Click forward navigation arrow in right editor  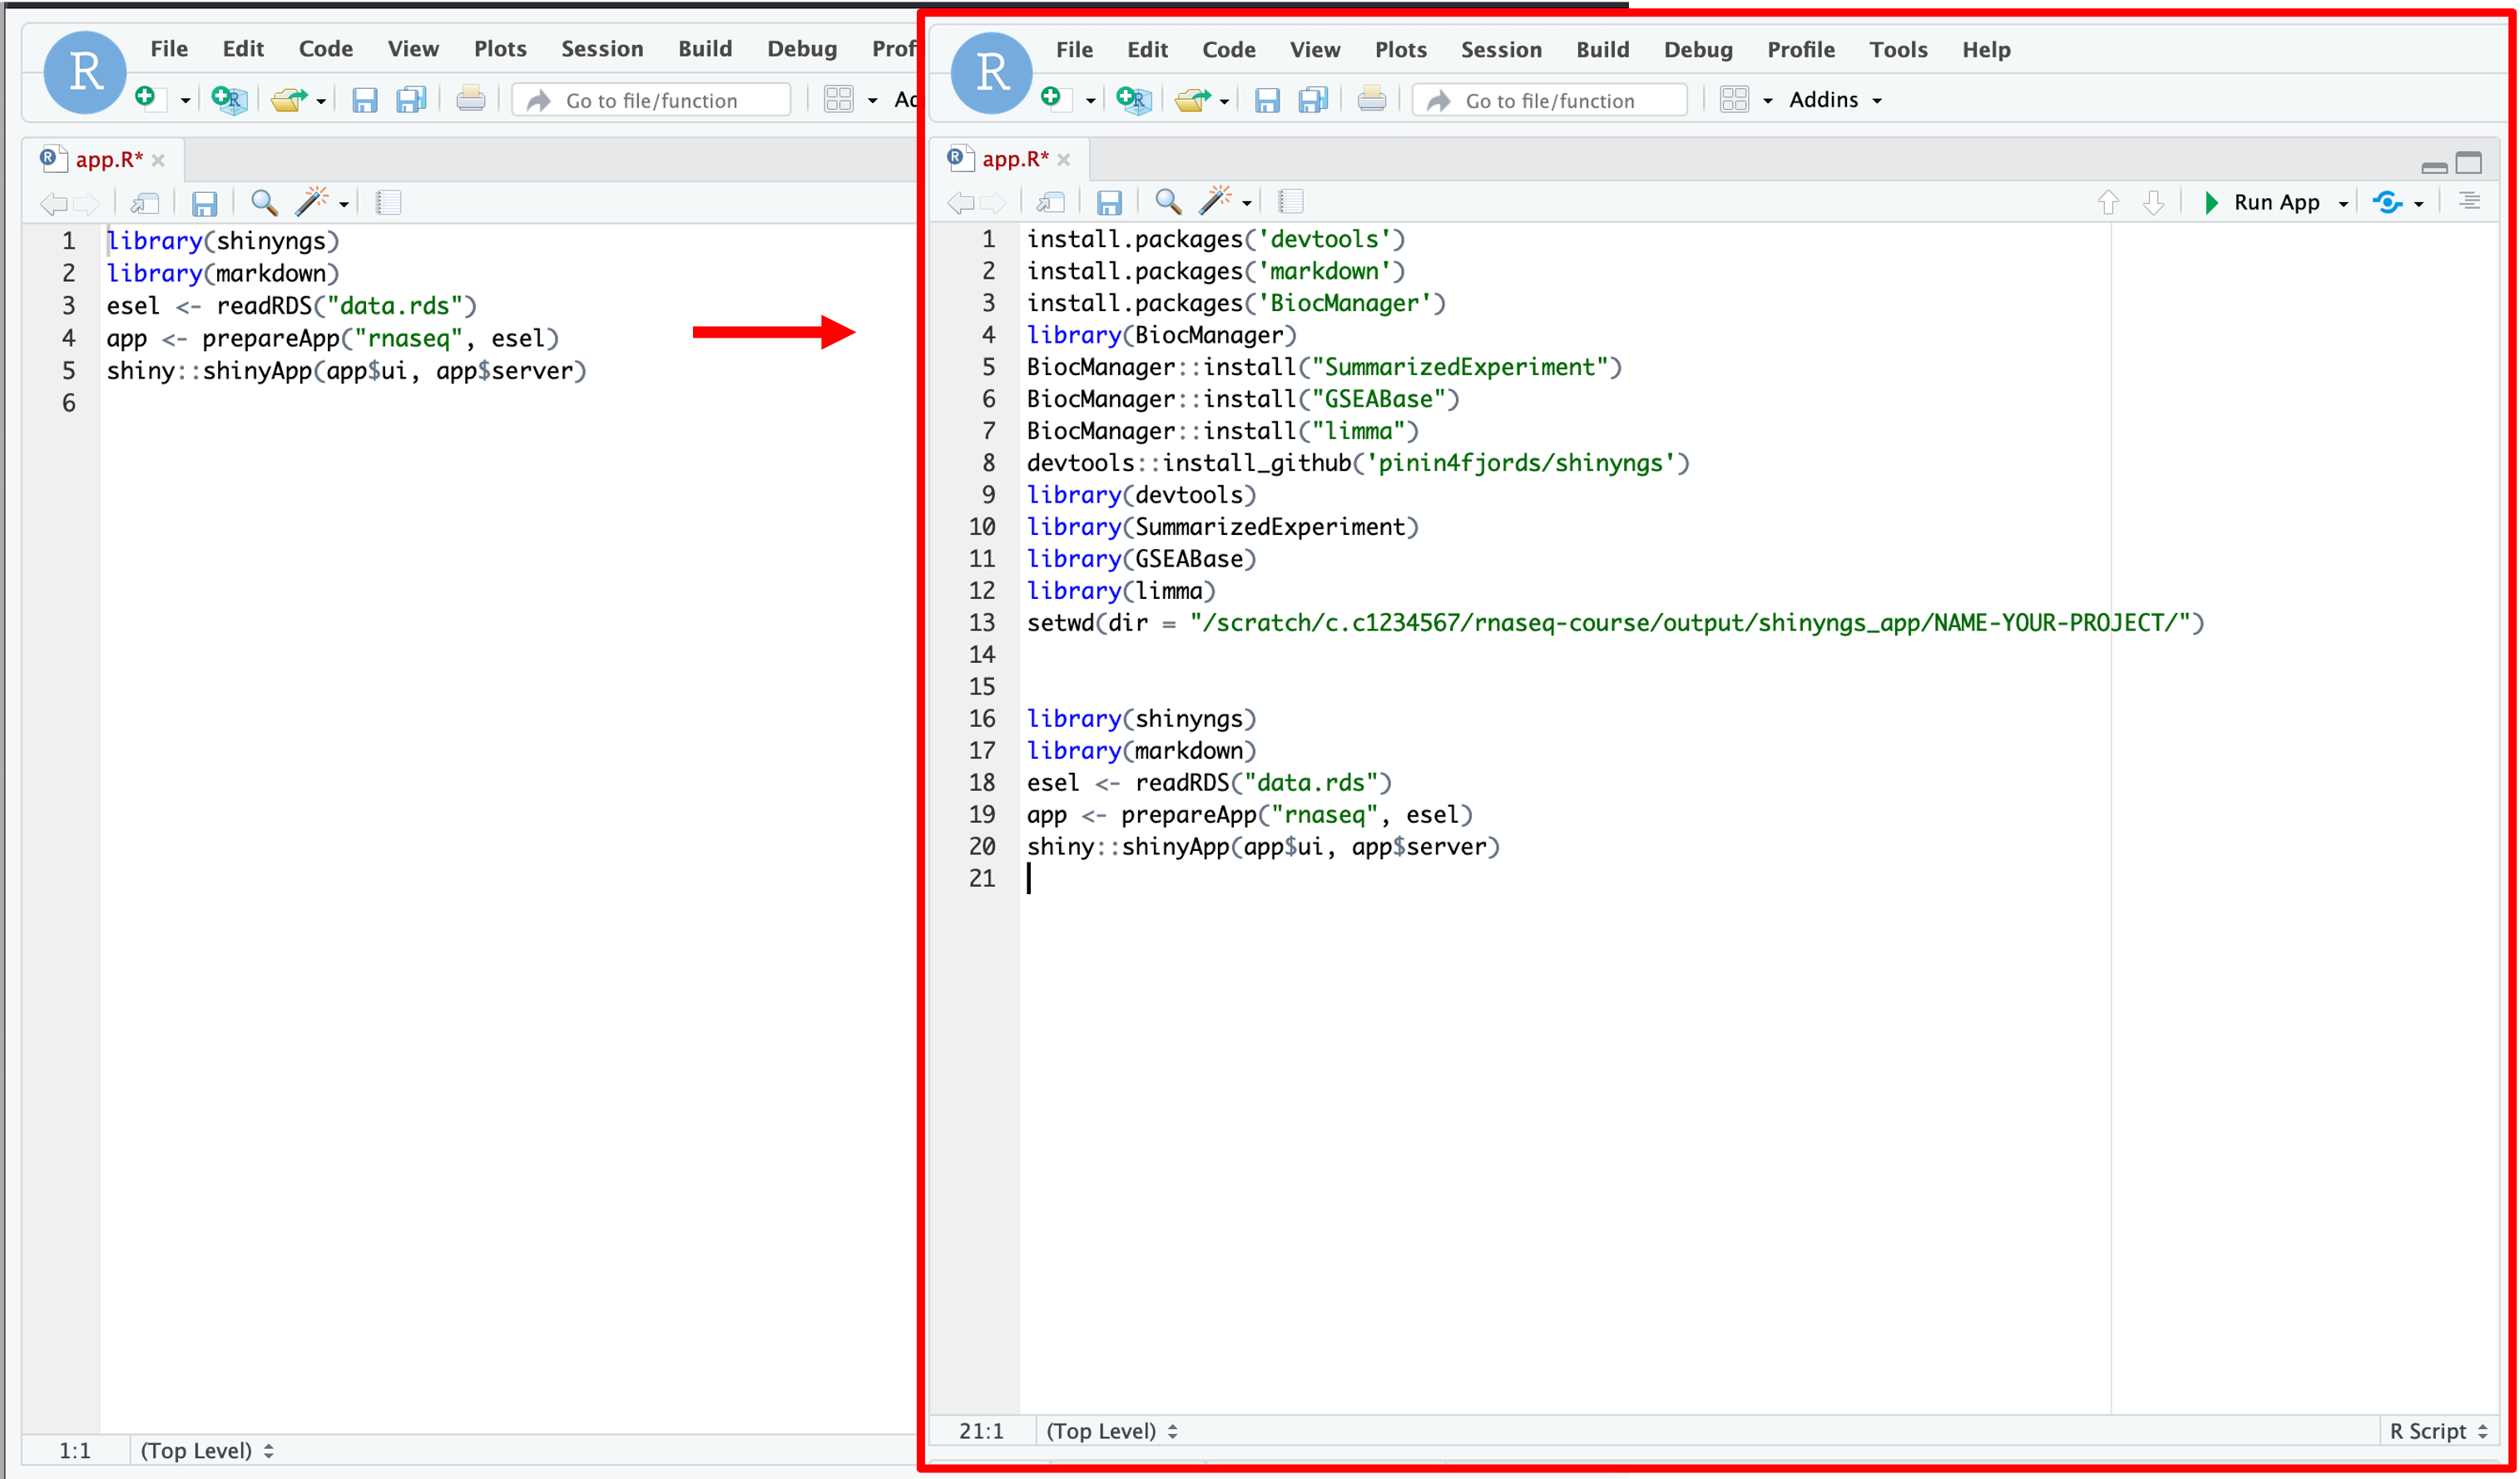click(994, 202)
